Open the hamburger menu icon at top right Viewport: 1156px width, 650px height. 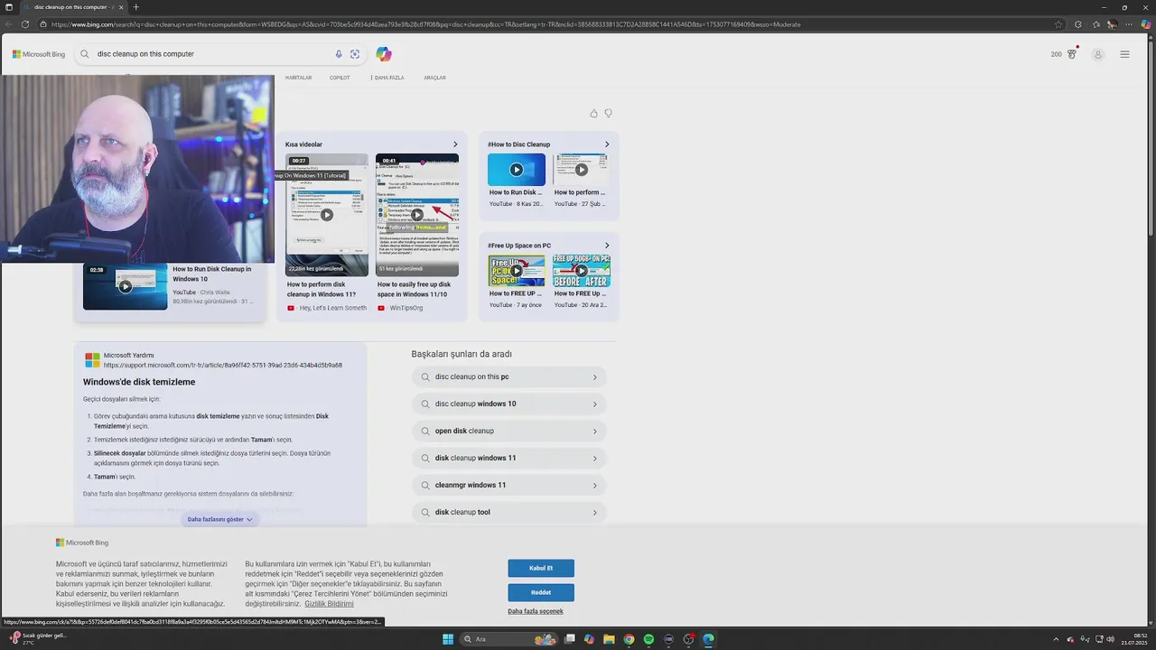point(1124,54)
